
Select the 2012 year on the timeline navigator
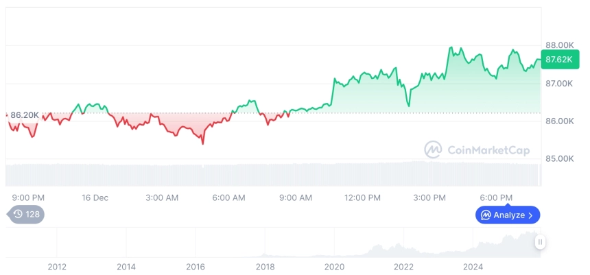tap(57, 267)
